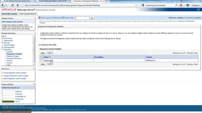The width and height of the screenshot is (202, 113).
Task: Open Create diagnostic system modules help link
Action: (x=15, y=73)
